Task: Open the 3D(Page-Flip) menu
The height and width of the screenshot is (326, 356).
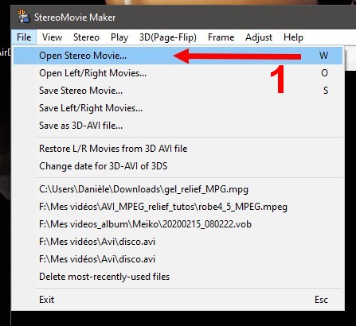Action: (x=168, y=37)
